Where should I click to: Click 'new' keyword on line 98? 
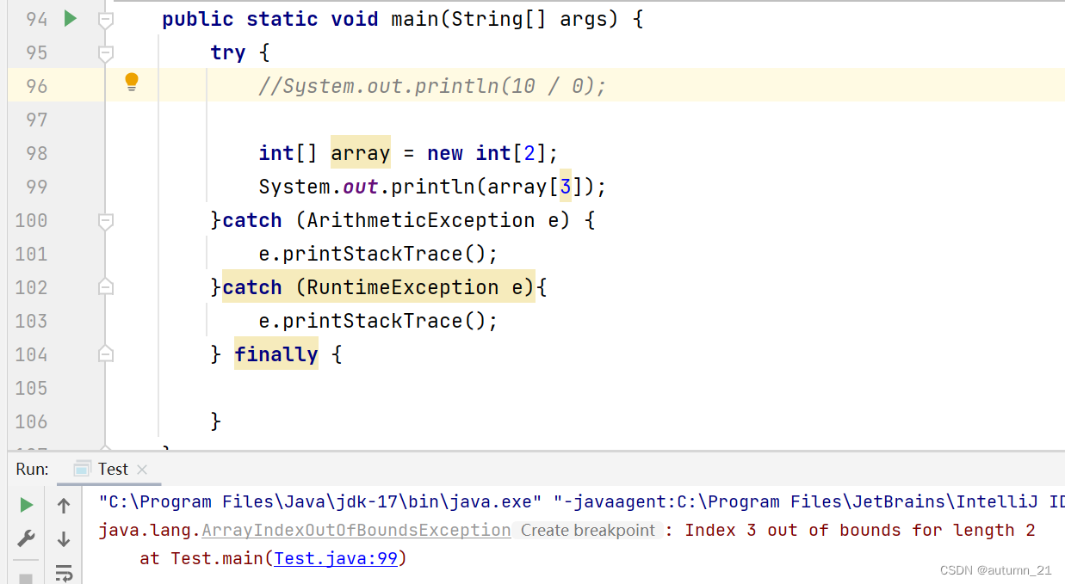(445, 153)
